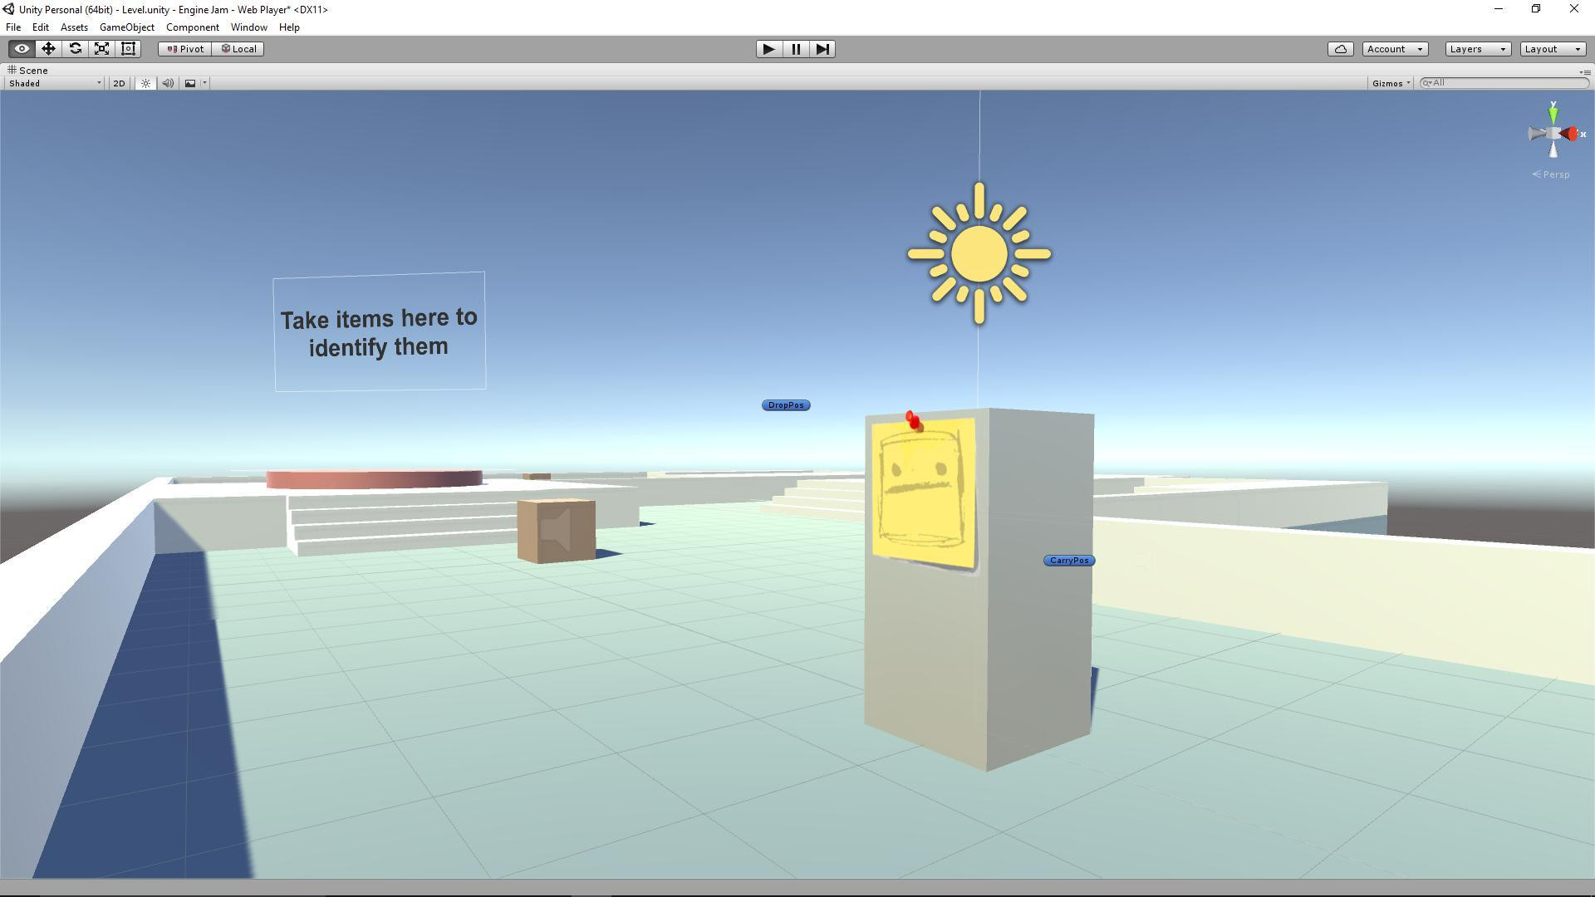Toggle the Persp projection label
The height and width of the screenshot is (897, 1595).
point(1551,174)
